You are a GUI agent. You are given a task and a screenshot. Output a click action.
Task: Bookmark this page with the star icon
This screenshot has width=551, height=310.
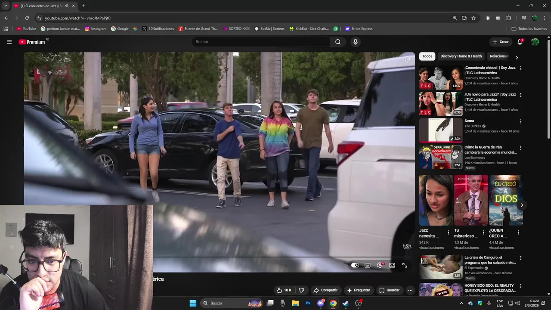tap(474, 18)
